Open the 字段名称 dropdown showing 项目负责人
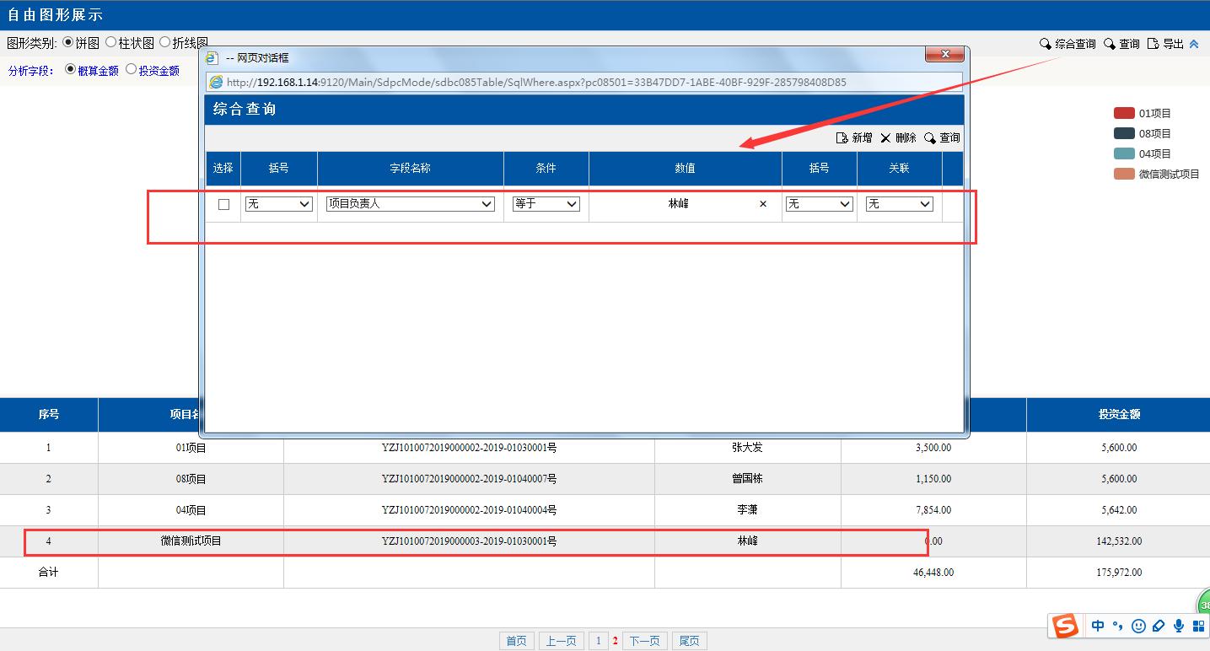Screen dimensions: 1210x651 point(410,204)
